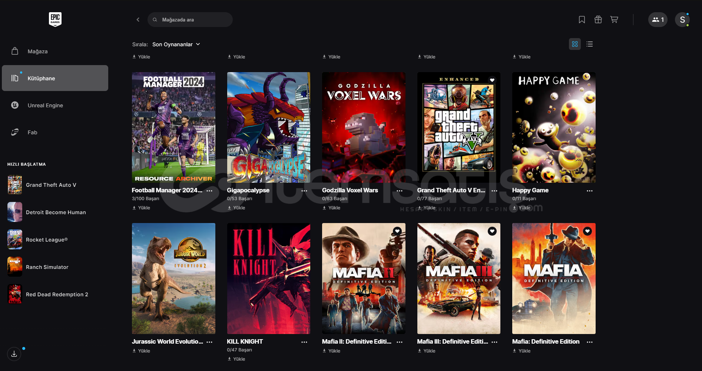Install Mafia II: Definitive Edition via Yükle

click(x=331, y=351)
